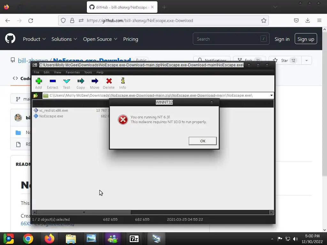Screen dimensions: 327x245
Task: Open File Explorer from the taskbar
Action: click(x=71, y=239)
